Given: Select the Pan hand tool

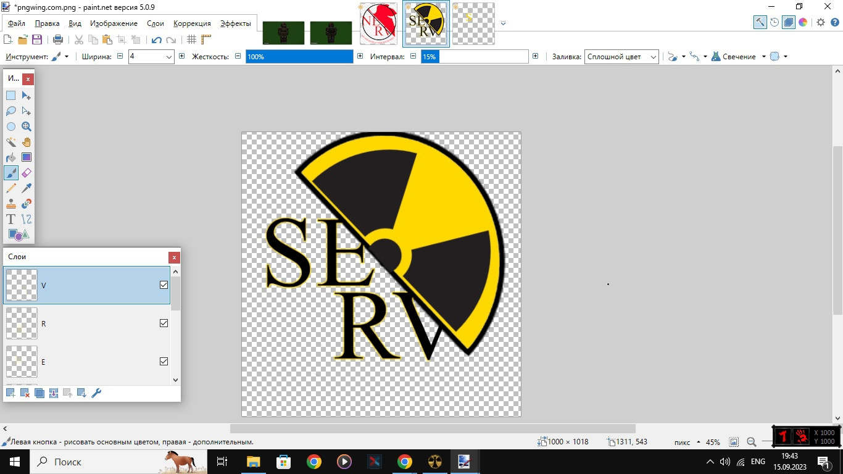Looking at the screenshot, I should (x=27, y=142).
